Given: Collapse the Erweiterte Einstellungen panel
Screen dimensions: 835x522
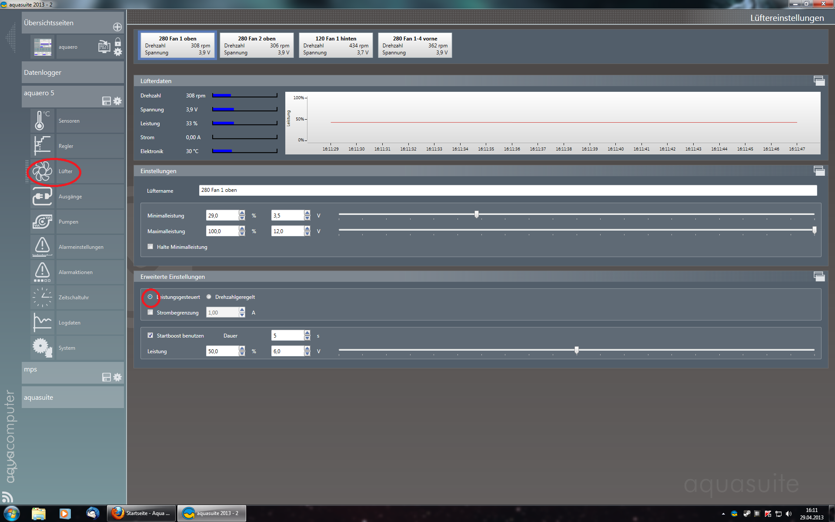Looking at the screenshot, I should [819, 276].
